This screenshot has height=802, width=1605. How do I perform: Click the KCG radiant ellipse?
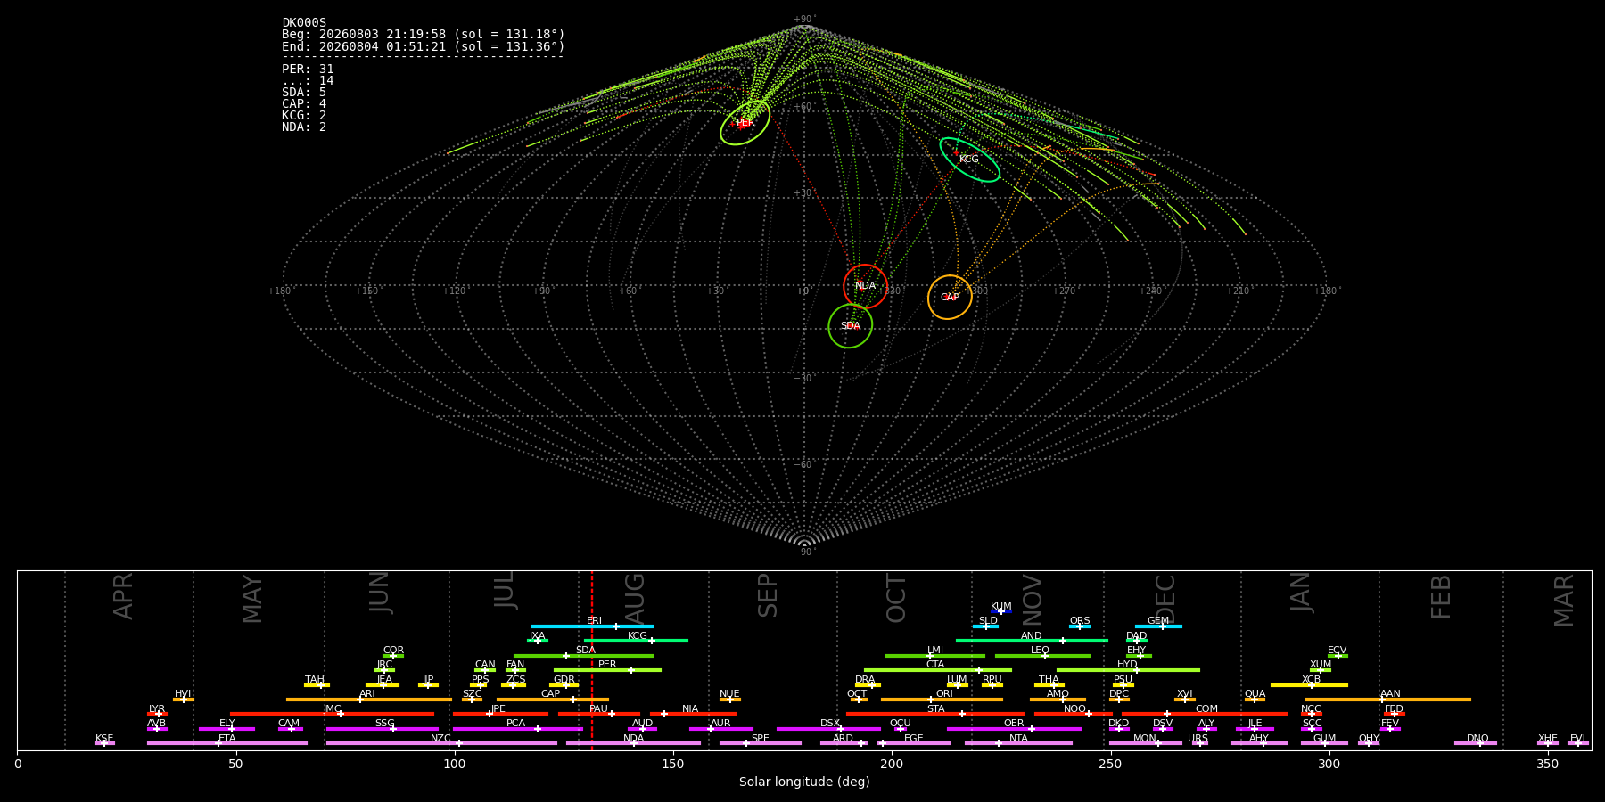(x=969, y=160)
